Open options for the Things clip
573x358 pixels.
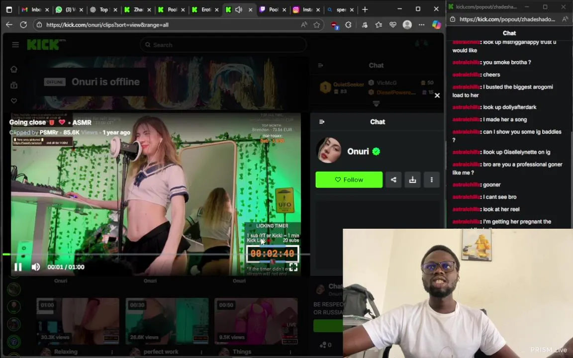click(x=290, y=352)
